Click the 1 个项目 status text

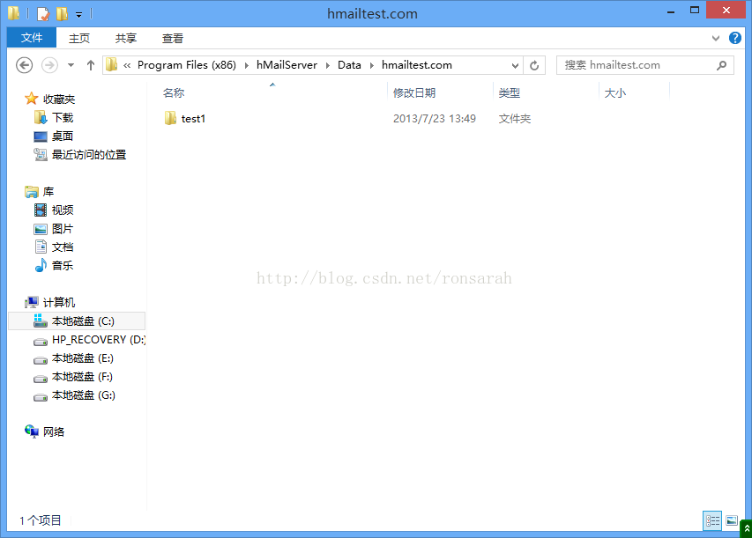click(x=41, y=520)
